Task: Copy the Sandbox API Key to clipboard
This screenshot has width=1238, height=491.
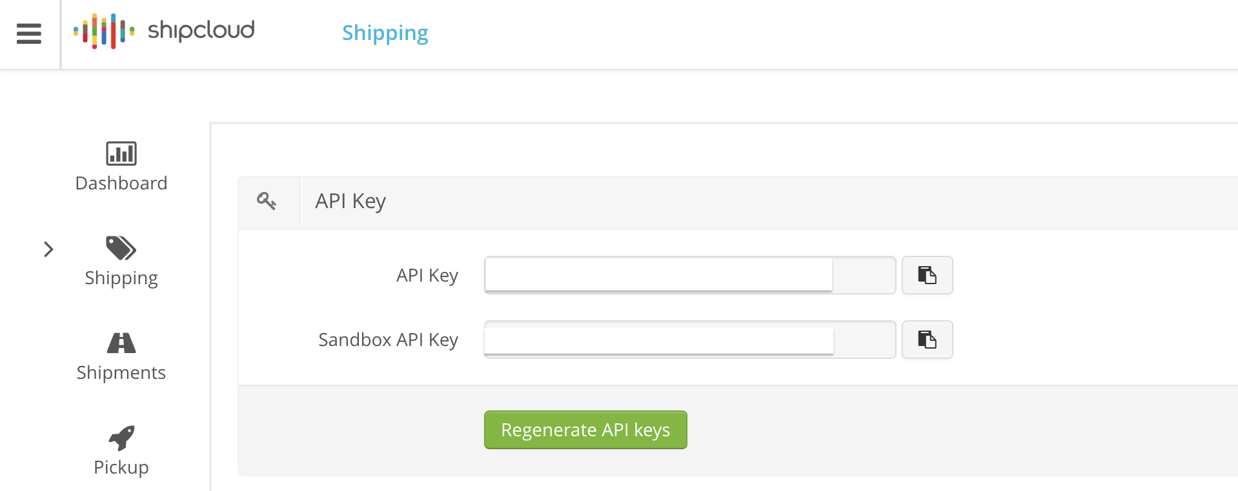Action: click(927, 340)
